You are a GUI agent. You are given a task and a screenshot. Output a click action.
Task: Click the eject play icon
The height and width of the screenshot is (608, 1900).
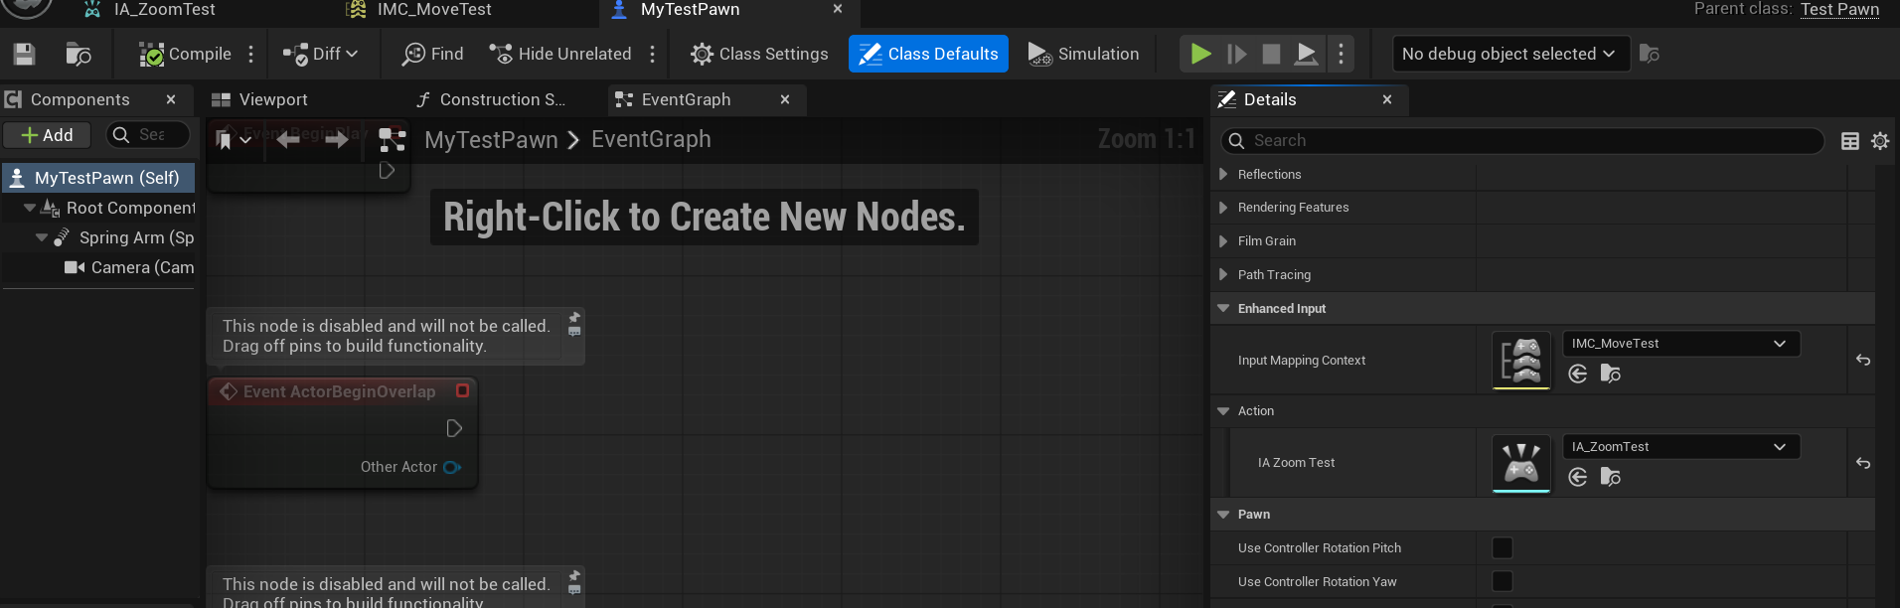pos(1307,54)
